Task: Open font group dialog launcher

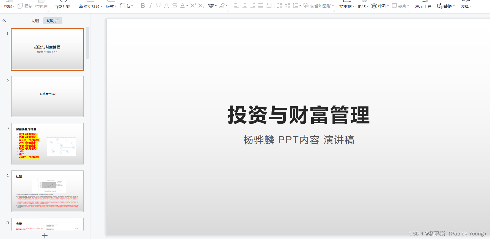Action: click(x=228, y=11)
